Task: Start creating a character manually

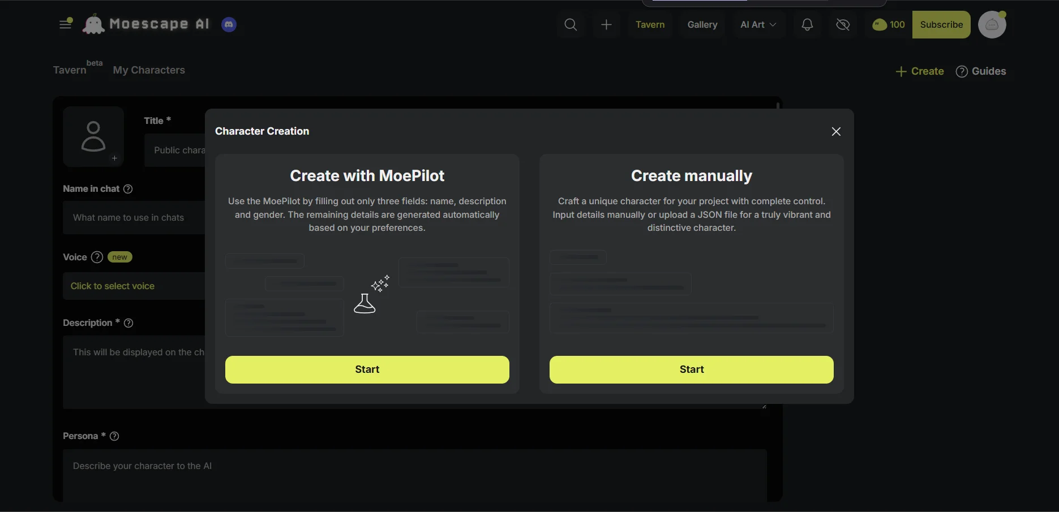Action: (x=692, y=369)
